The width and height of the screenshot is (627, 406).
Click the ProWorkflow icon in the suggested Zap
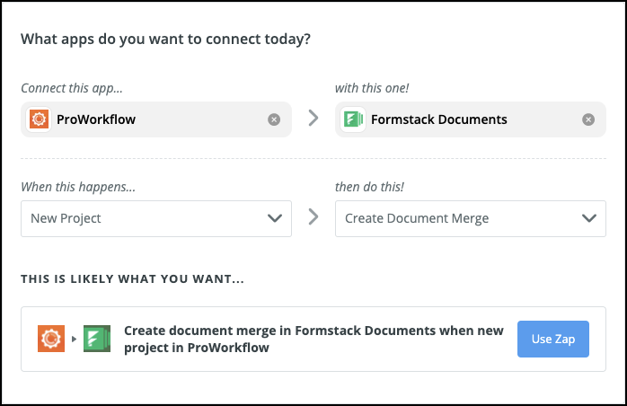pyautogui.click(x=51, y=339)
